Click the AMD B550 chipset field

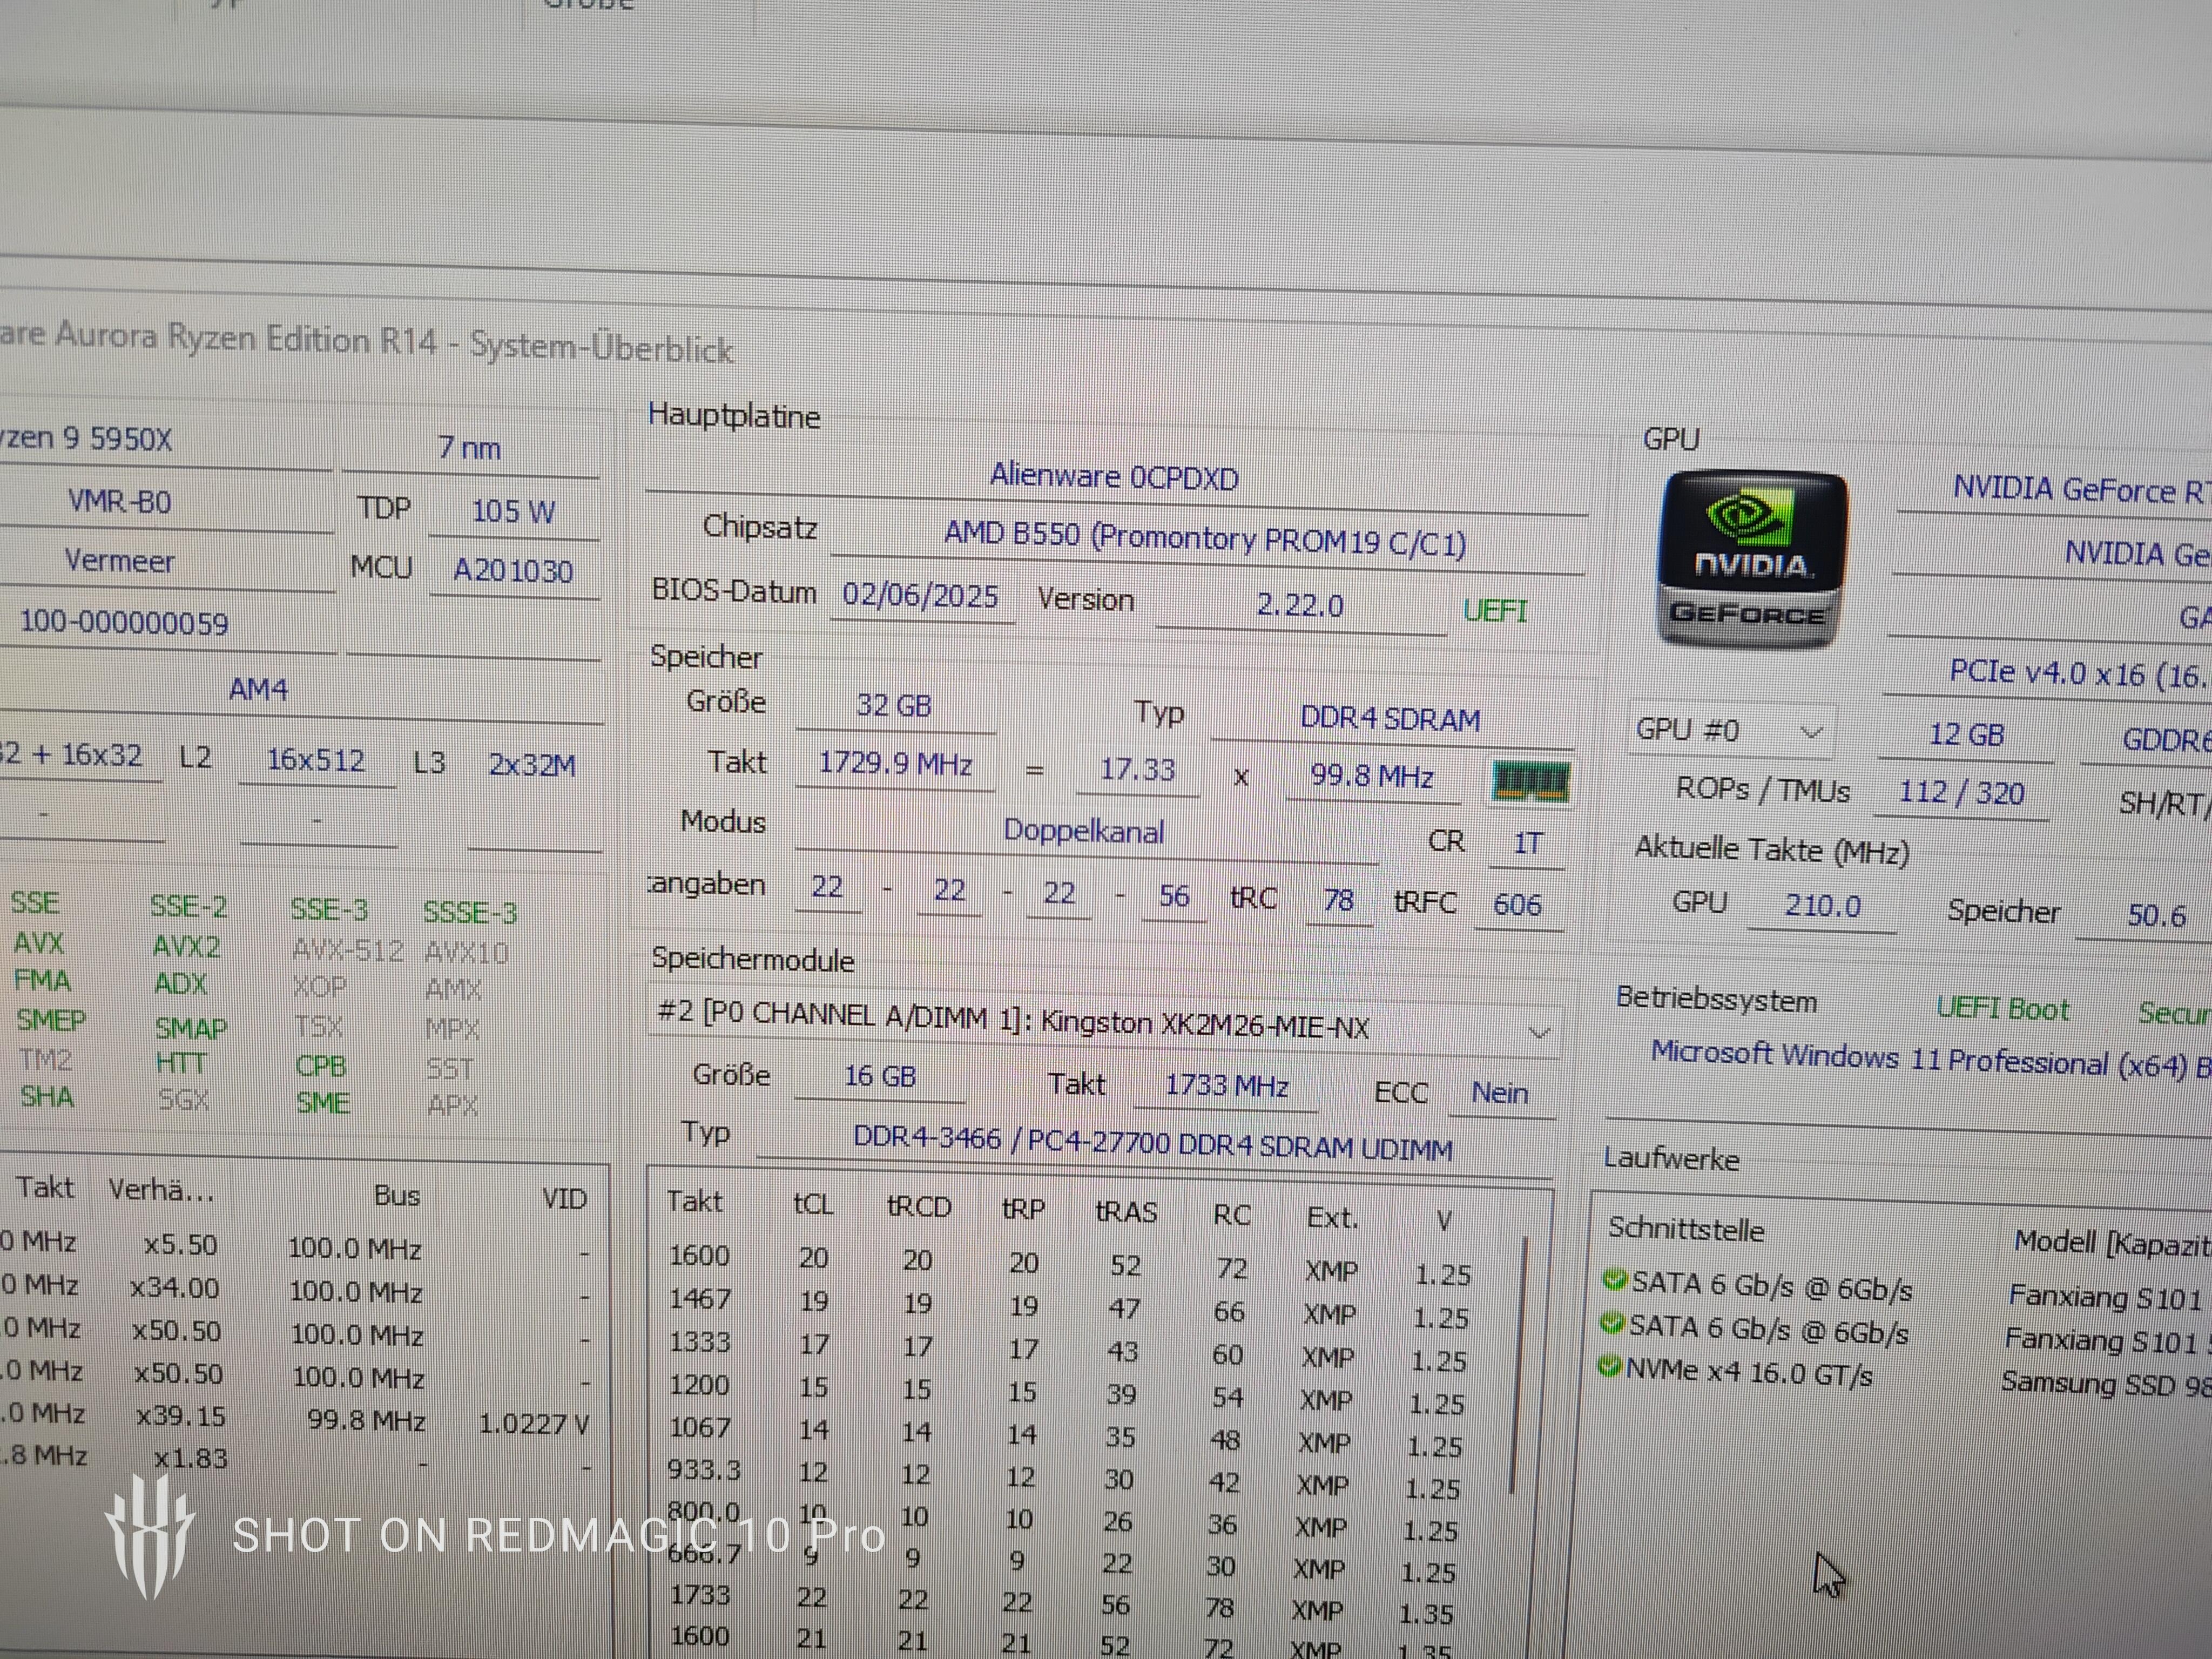(x=1205, y=539)
